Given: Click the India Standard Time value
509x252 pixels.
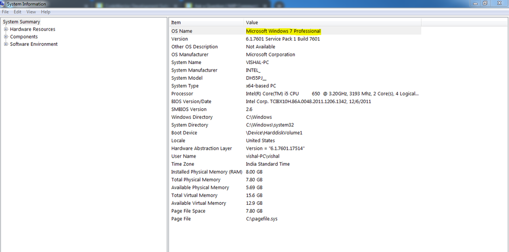Looking at the screenshot, I should coord(268,164).
